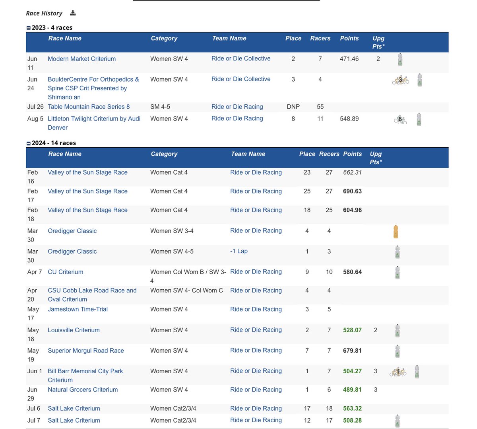
Task: Click the 528.07 points value
Action: (353, 330)
